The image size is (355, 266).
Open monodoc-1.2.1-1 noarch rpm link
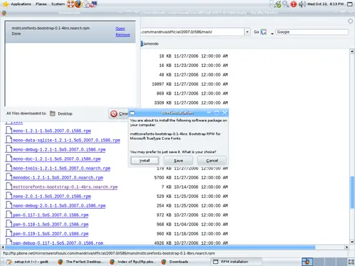[58, 178]
